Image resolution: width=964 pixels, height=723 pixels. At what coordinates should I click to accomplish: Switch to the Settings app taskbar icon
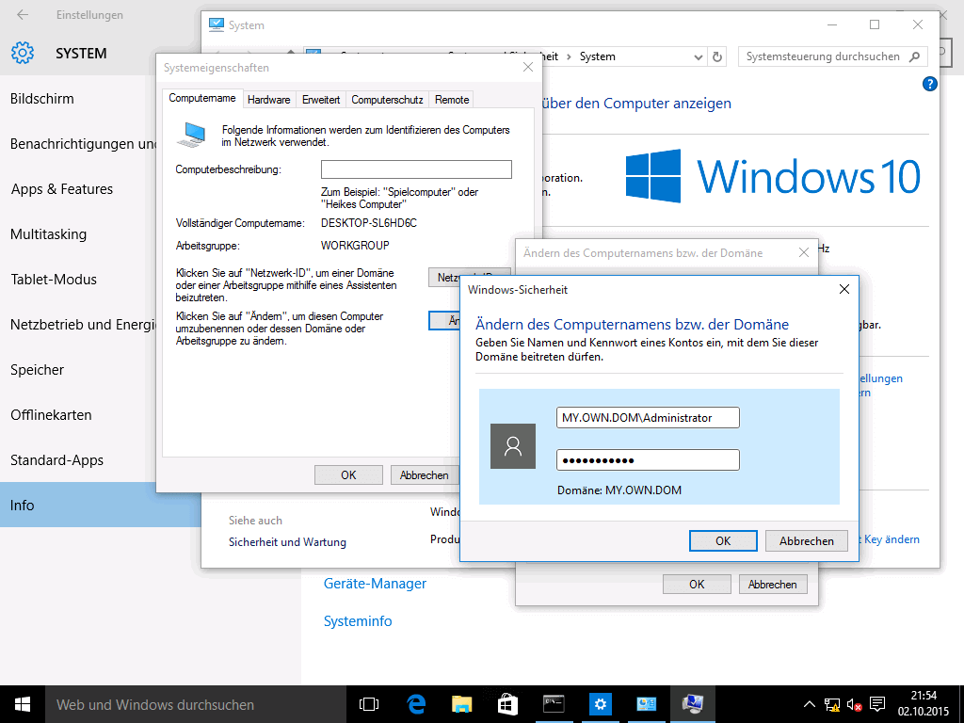point(600,704)
